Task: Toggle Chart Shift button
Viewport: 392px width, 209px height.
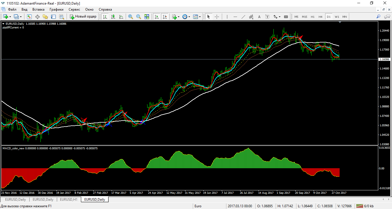Action: coord(165,17)
